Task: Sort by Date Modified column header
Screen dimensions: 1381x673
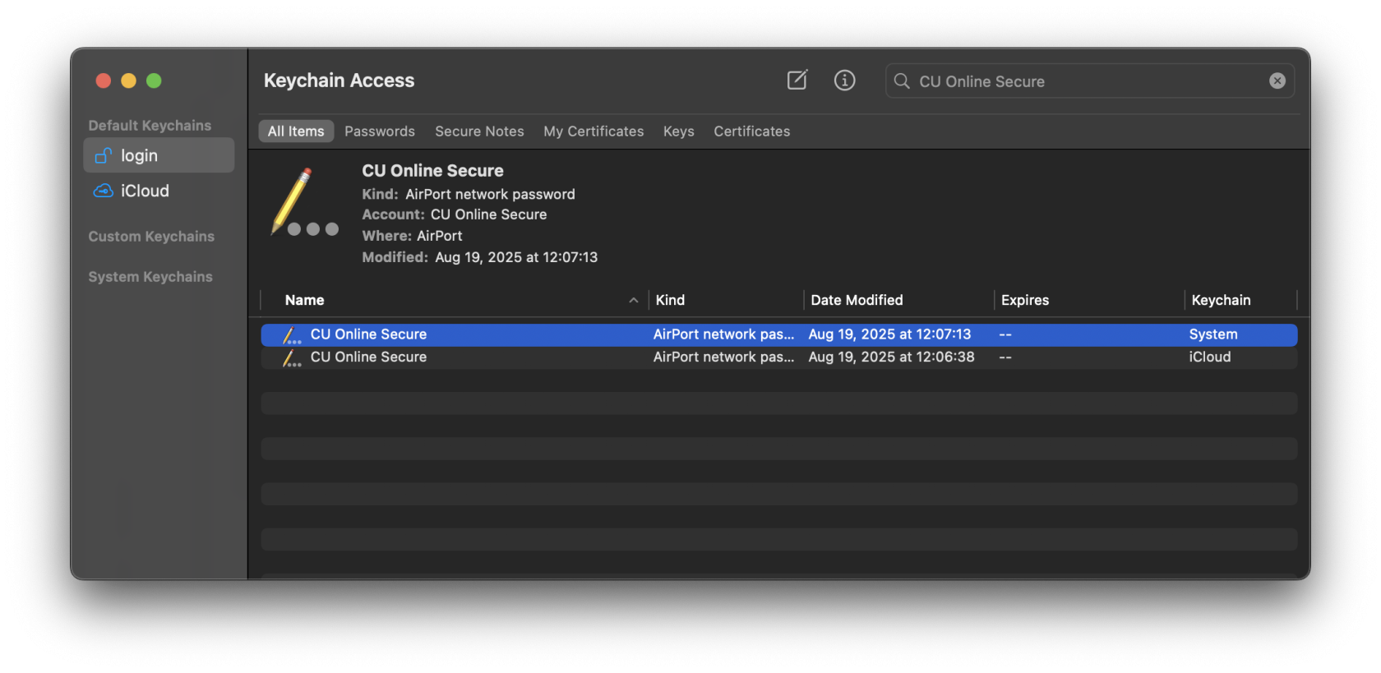Action: coord(857,301)
